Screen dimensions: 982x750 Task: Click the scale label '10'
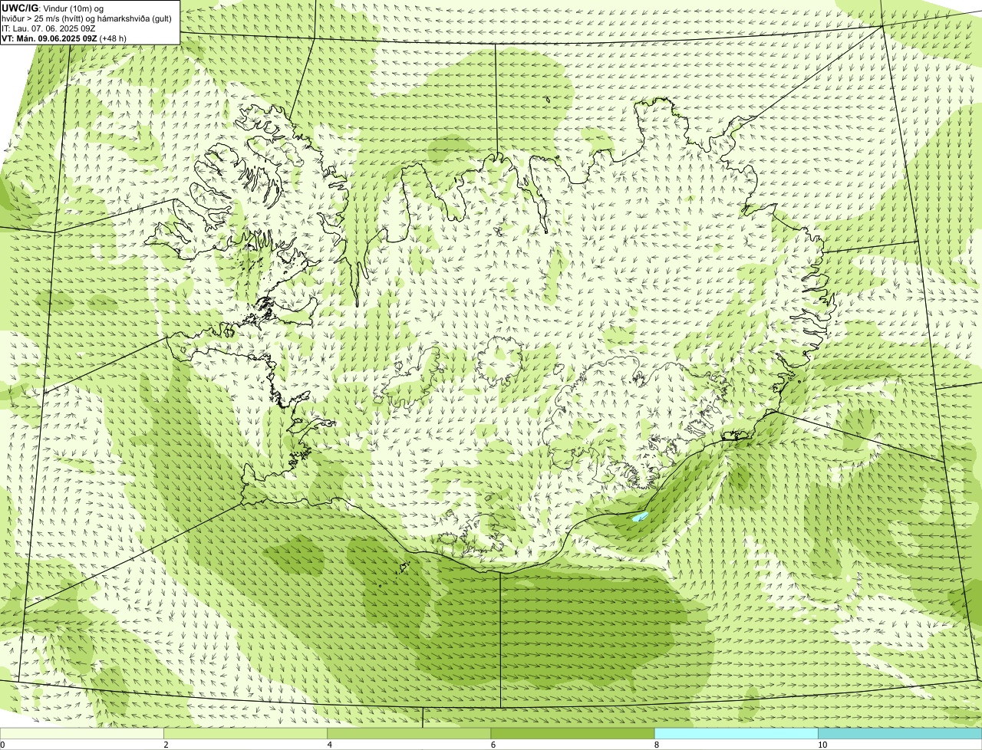pyautogui.click(x=822, y=745)
